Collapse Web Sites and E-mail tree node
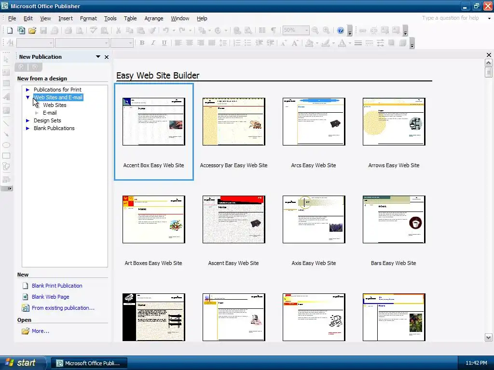 (27, 97)
